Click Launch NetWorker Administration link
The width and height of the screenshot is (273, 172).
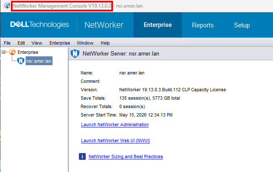point(115,124)
